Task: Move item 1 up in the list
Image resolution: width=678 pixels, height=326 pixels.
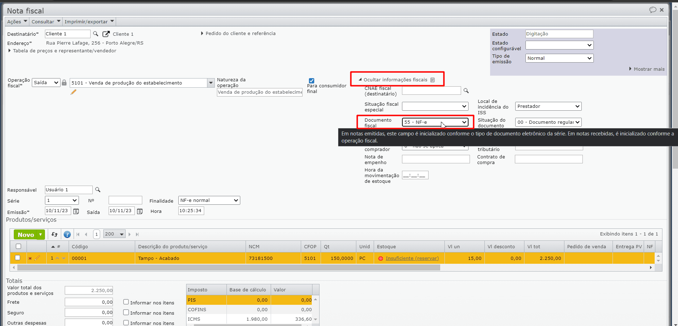Action: point(58,258)
